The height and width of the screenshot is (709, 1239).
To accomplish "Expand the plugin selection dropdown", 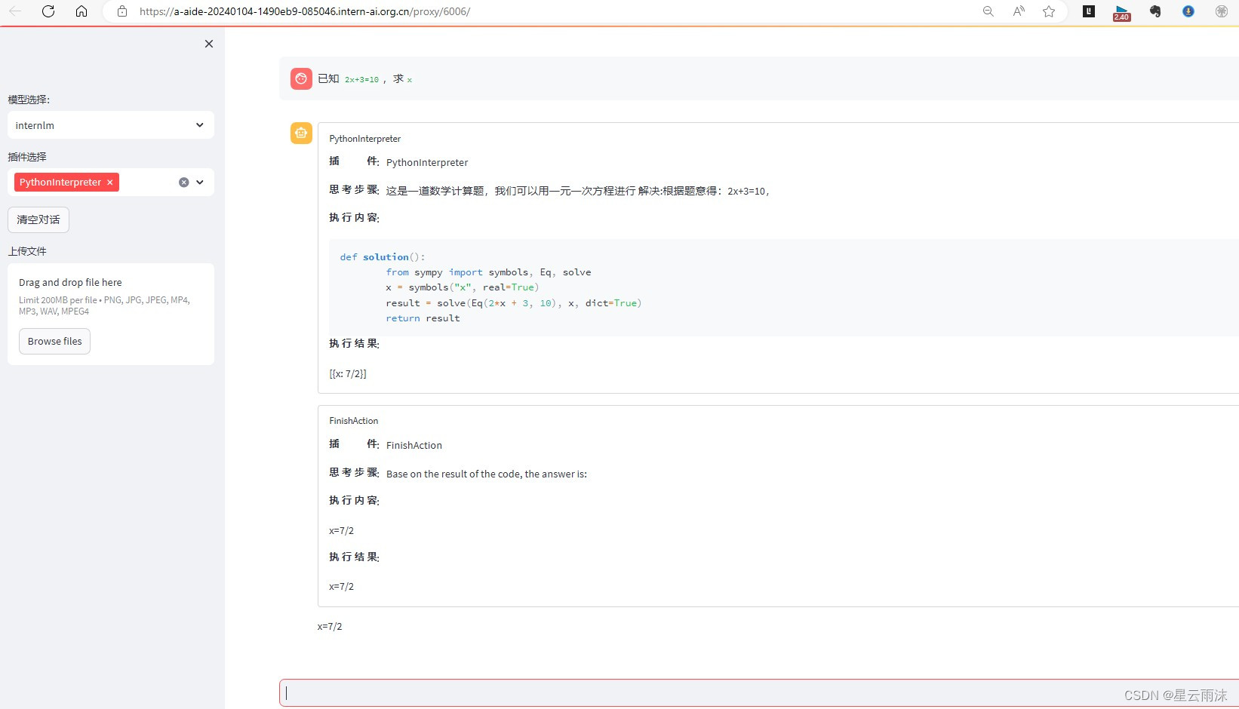I will point(200,183).
